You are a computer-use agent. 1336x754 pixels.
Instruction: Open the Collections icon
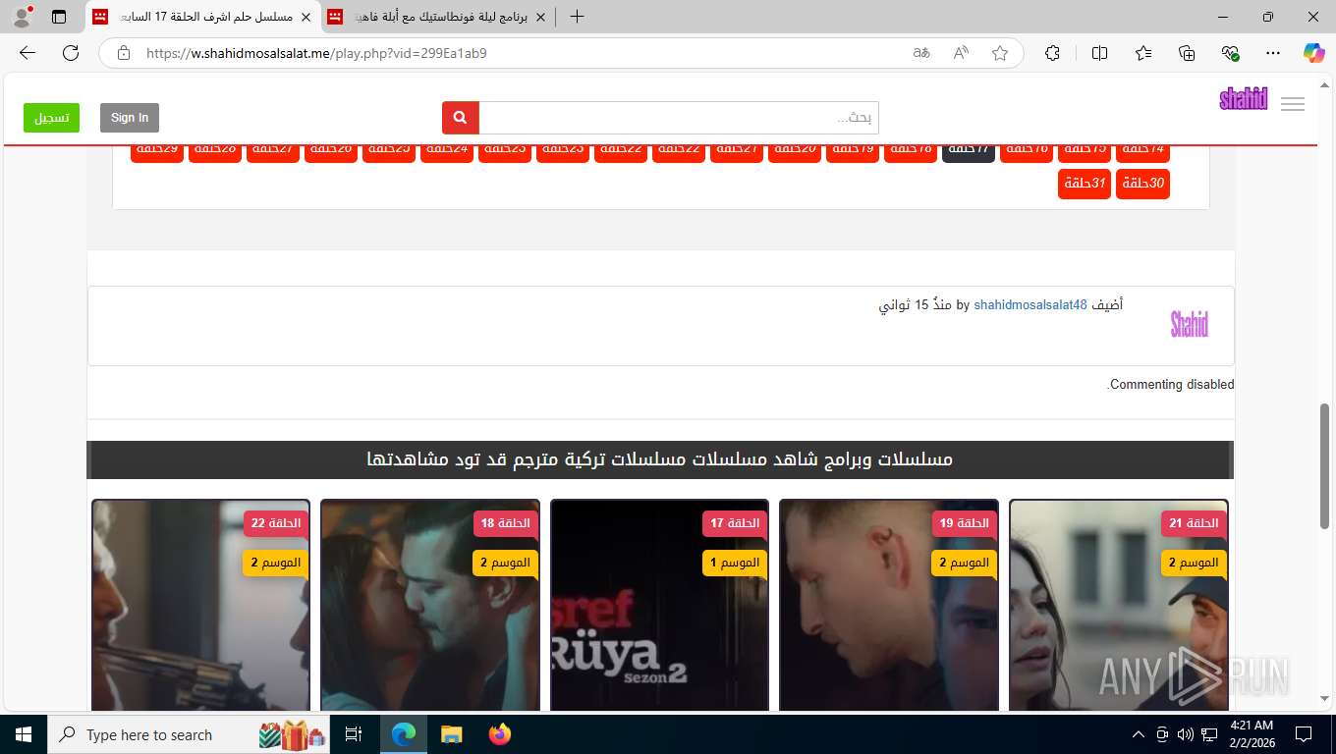(x=1187, y=53)
